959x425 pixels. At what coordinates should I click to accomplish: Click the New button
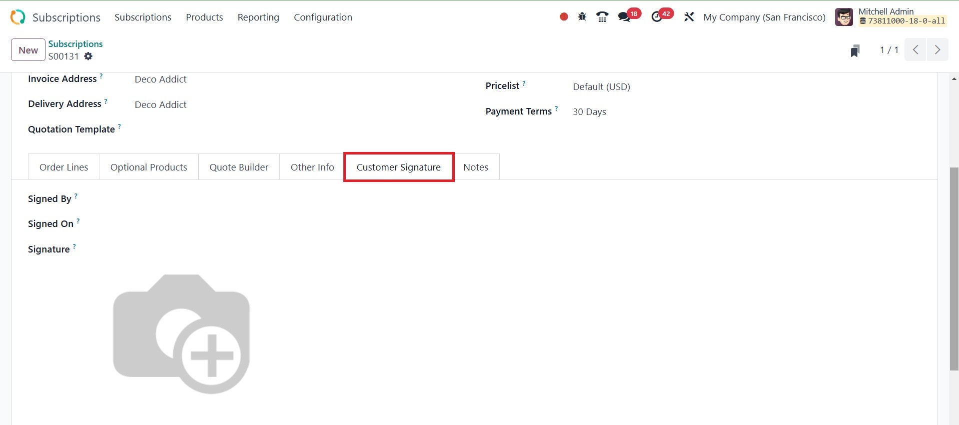click(28, 50)
